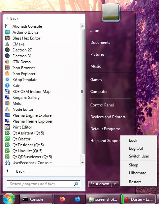Open Icon Explorer icon

pos(7,74)
